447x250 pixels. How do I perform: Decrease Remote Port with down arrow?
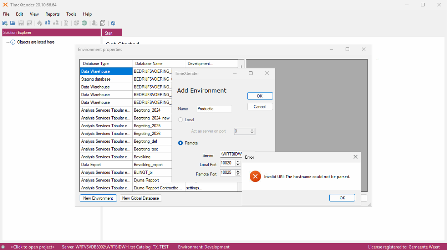point(238,174)
